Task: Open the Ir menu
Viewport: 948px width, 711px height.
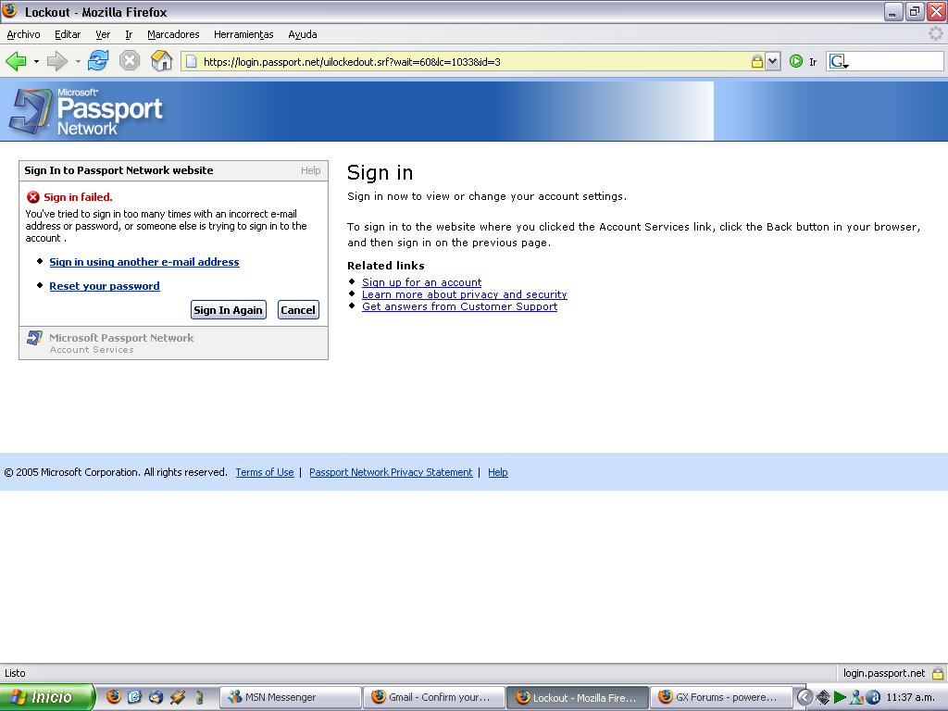Action: click(x=129, y=34)
